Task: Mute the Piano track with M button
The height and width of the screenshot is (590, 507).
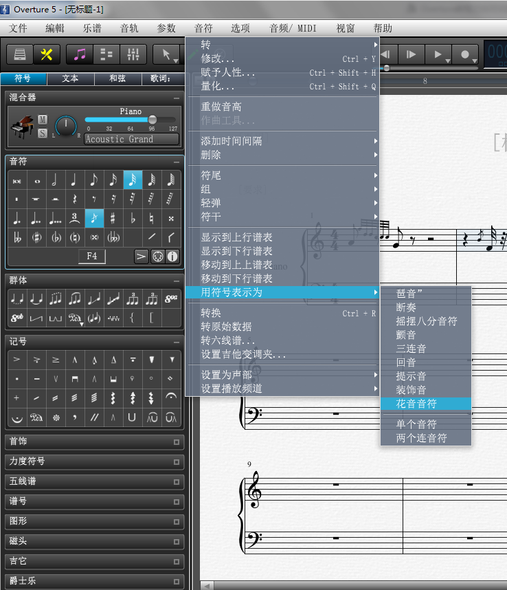Action: (43, 120)
